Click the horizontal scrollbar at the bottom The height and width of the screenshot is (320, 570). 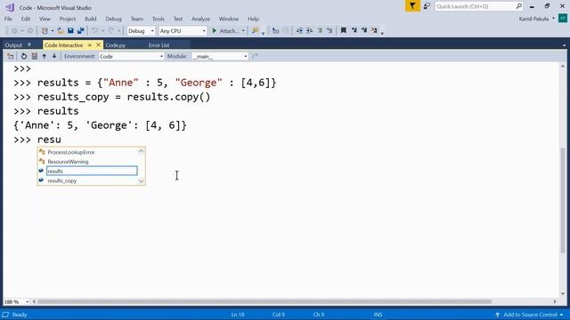click(x=265, y=302)
